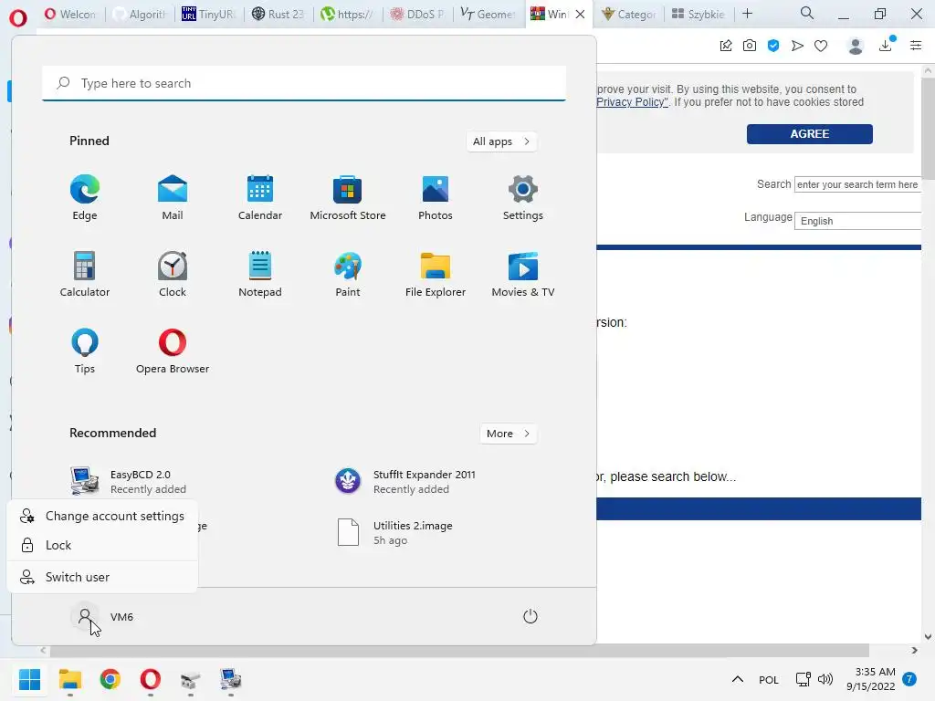Image resolution: width=935 pixels, height=701 pixels.
Task: Click the taskbar volume icon
Action: [x=825, y=679]
